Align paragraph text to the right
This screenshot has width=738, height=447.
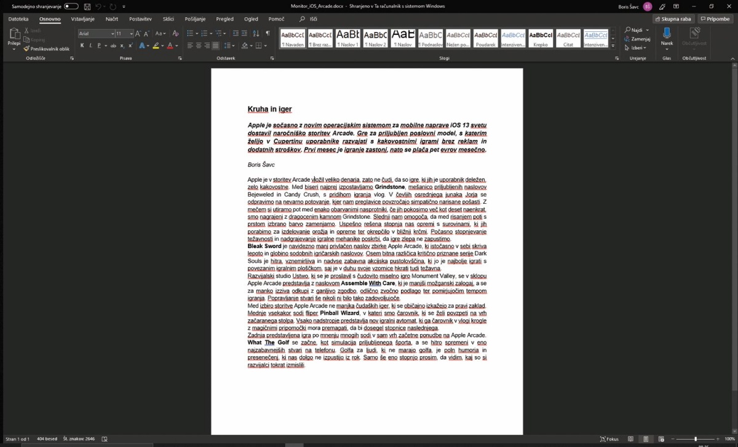(x=207, y=45)
